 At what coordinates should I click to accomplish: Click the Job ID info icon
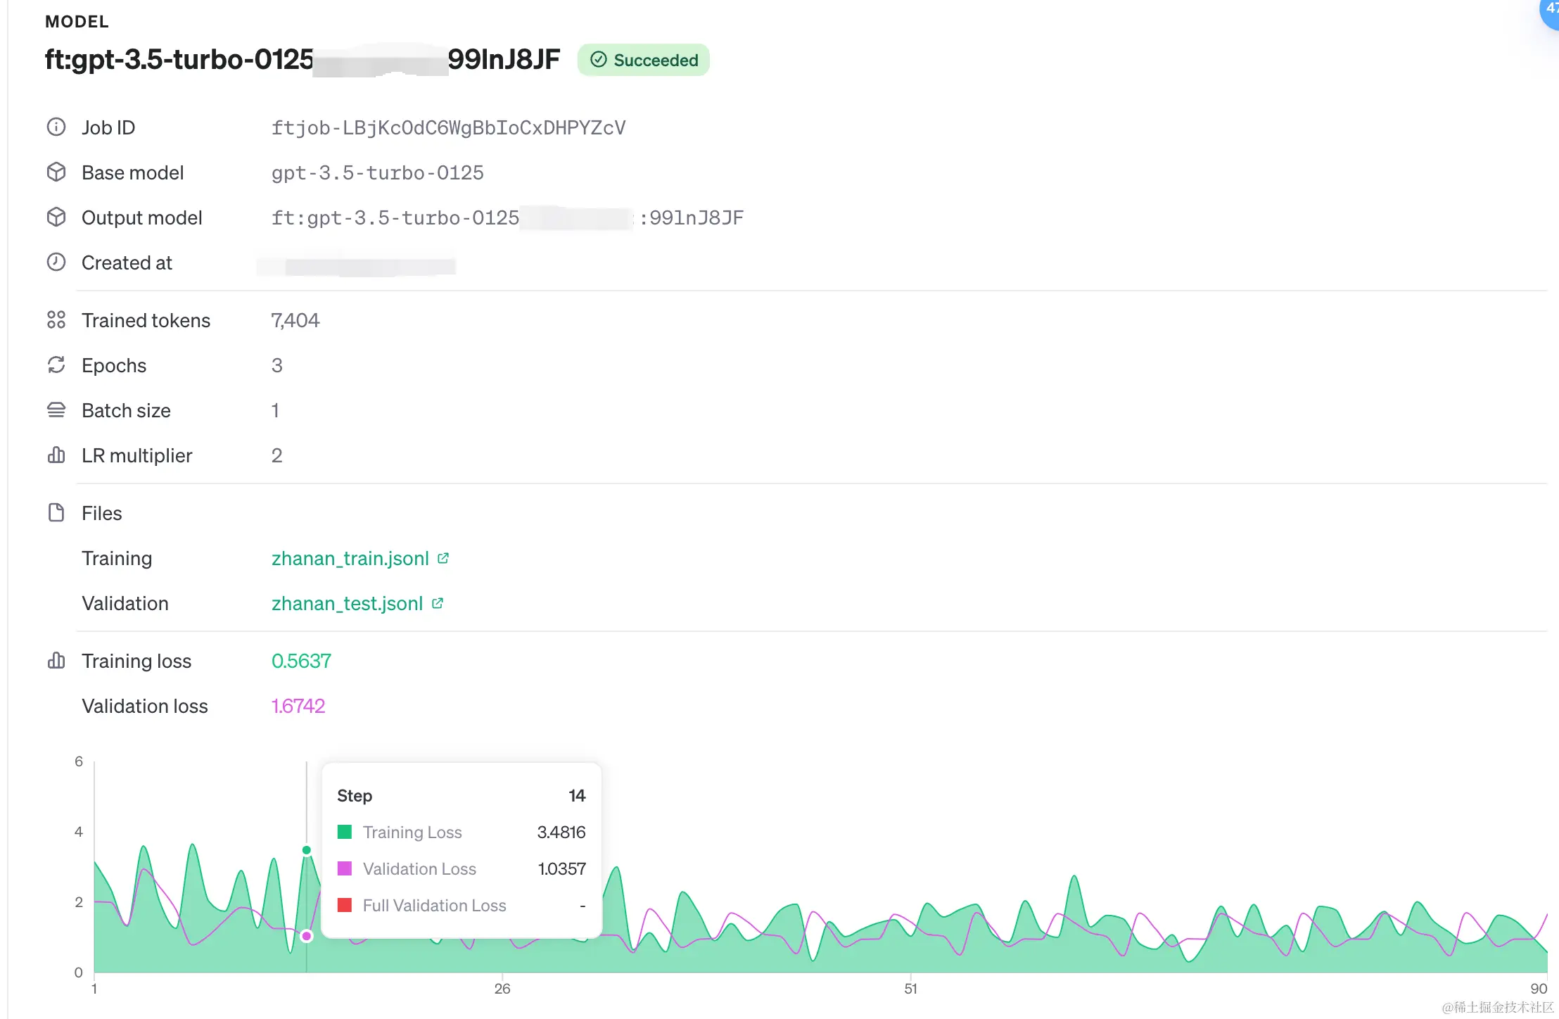(x=56, y=127)
